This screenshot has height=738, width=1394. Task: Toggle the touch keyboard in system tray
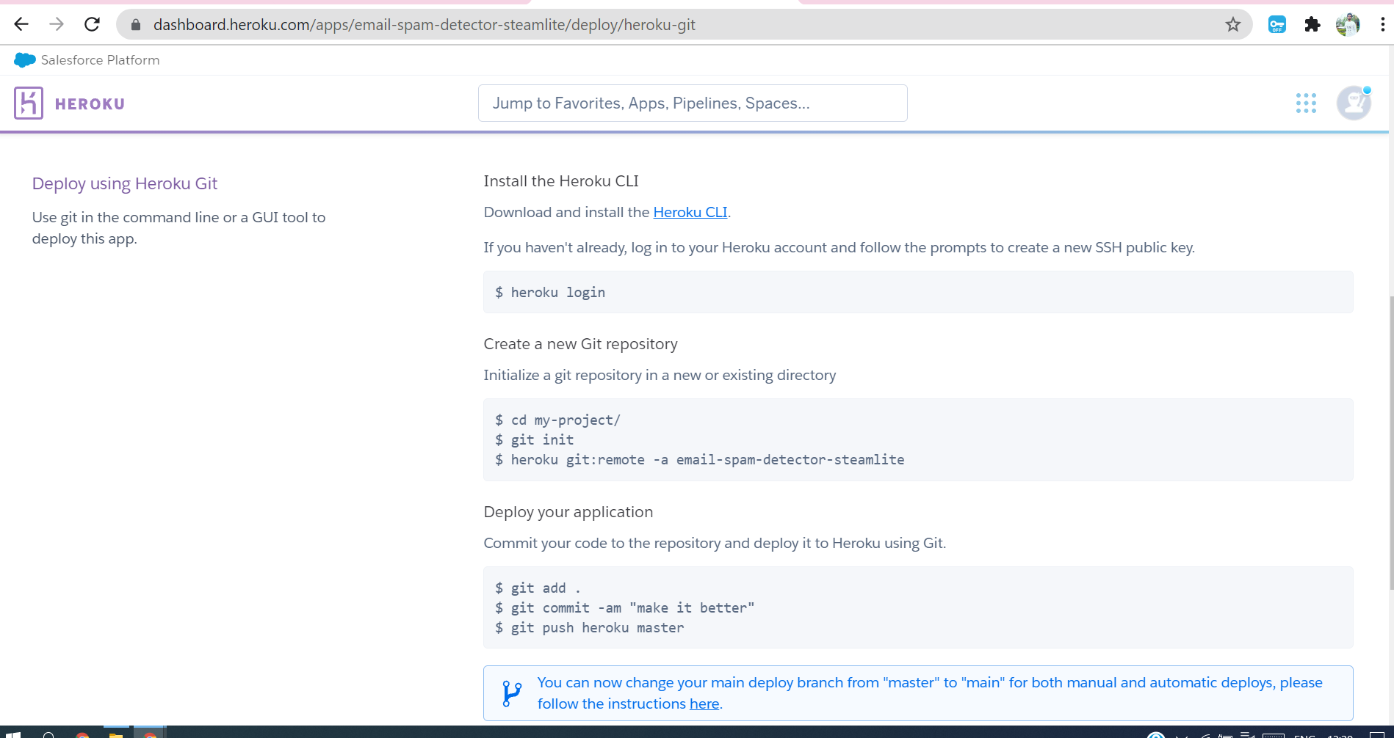tap(1274, 734)
